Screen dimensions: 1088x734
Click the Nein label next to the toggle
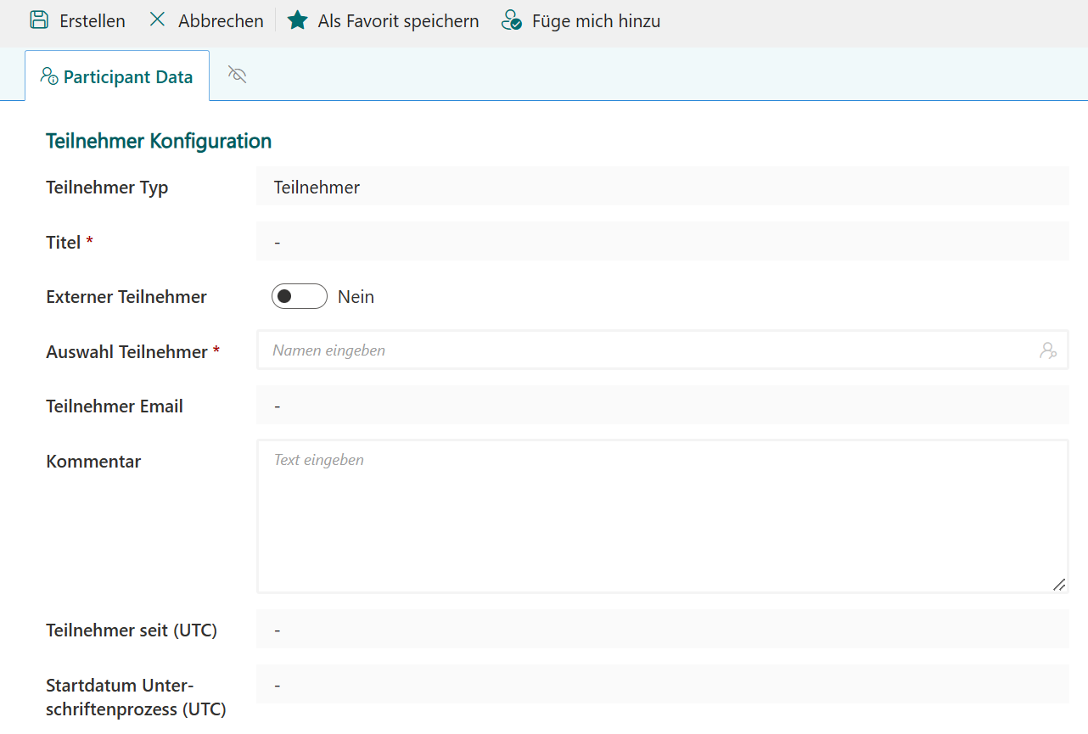tap(356, 297)
